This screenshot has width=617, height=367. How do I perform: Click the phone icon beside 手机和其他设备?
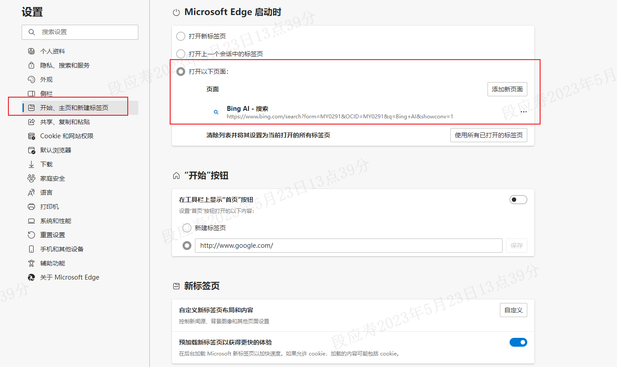31,249
